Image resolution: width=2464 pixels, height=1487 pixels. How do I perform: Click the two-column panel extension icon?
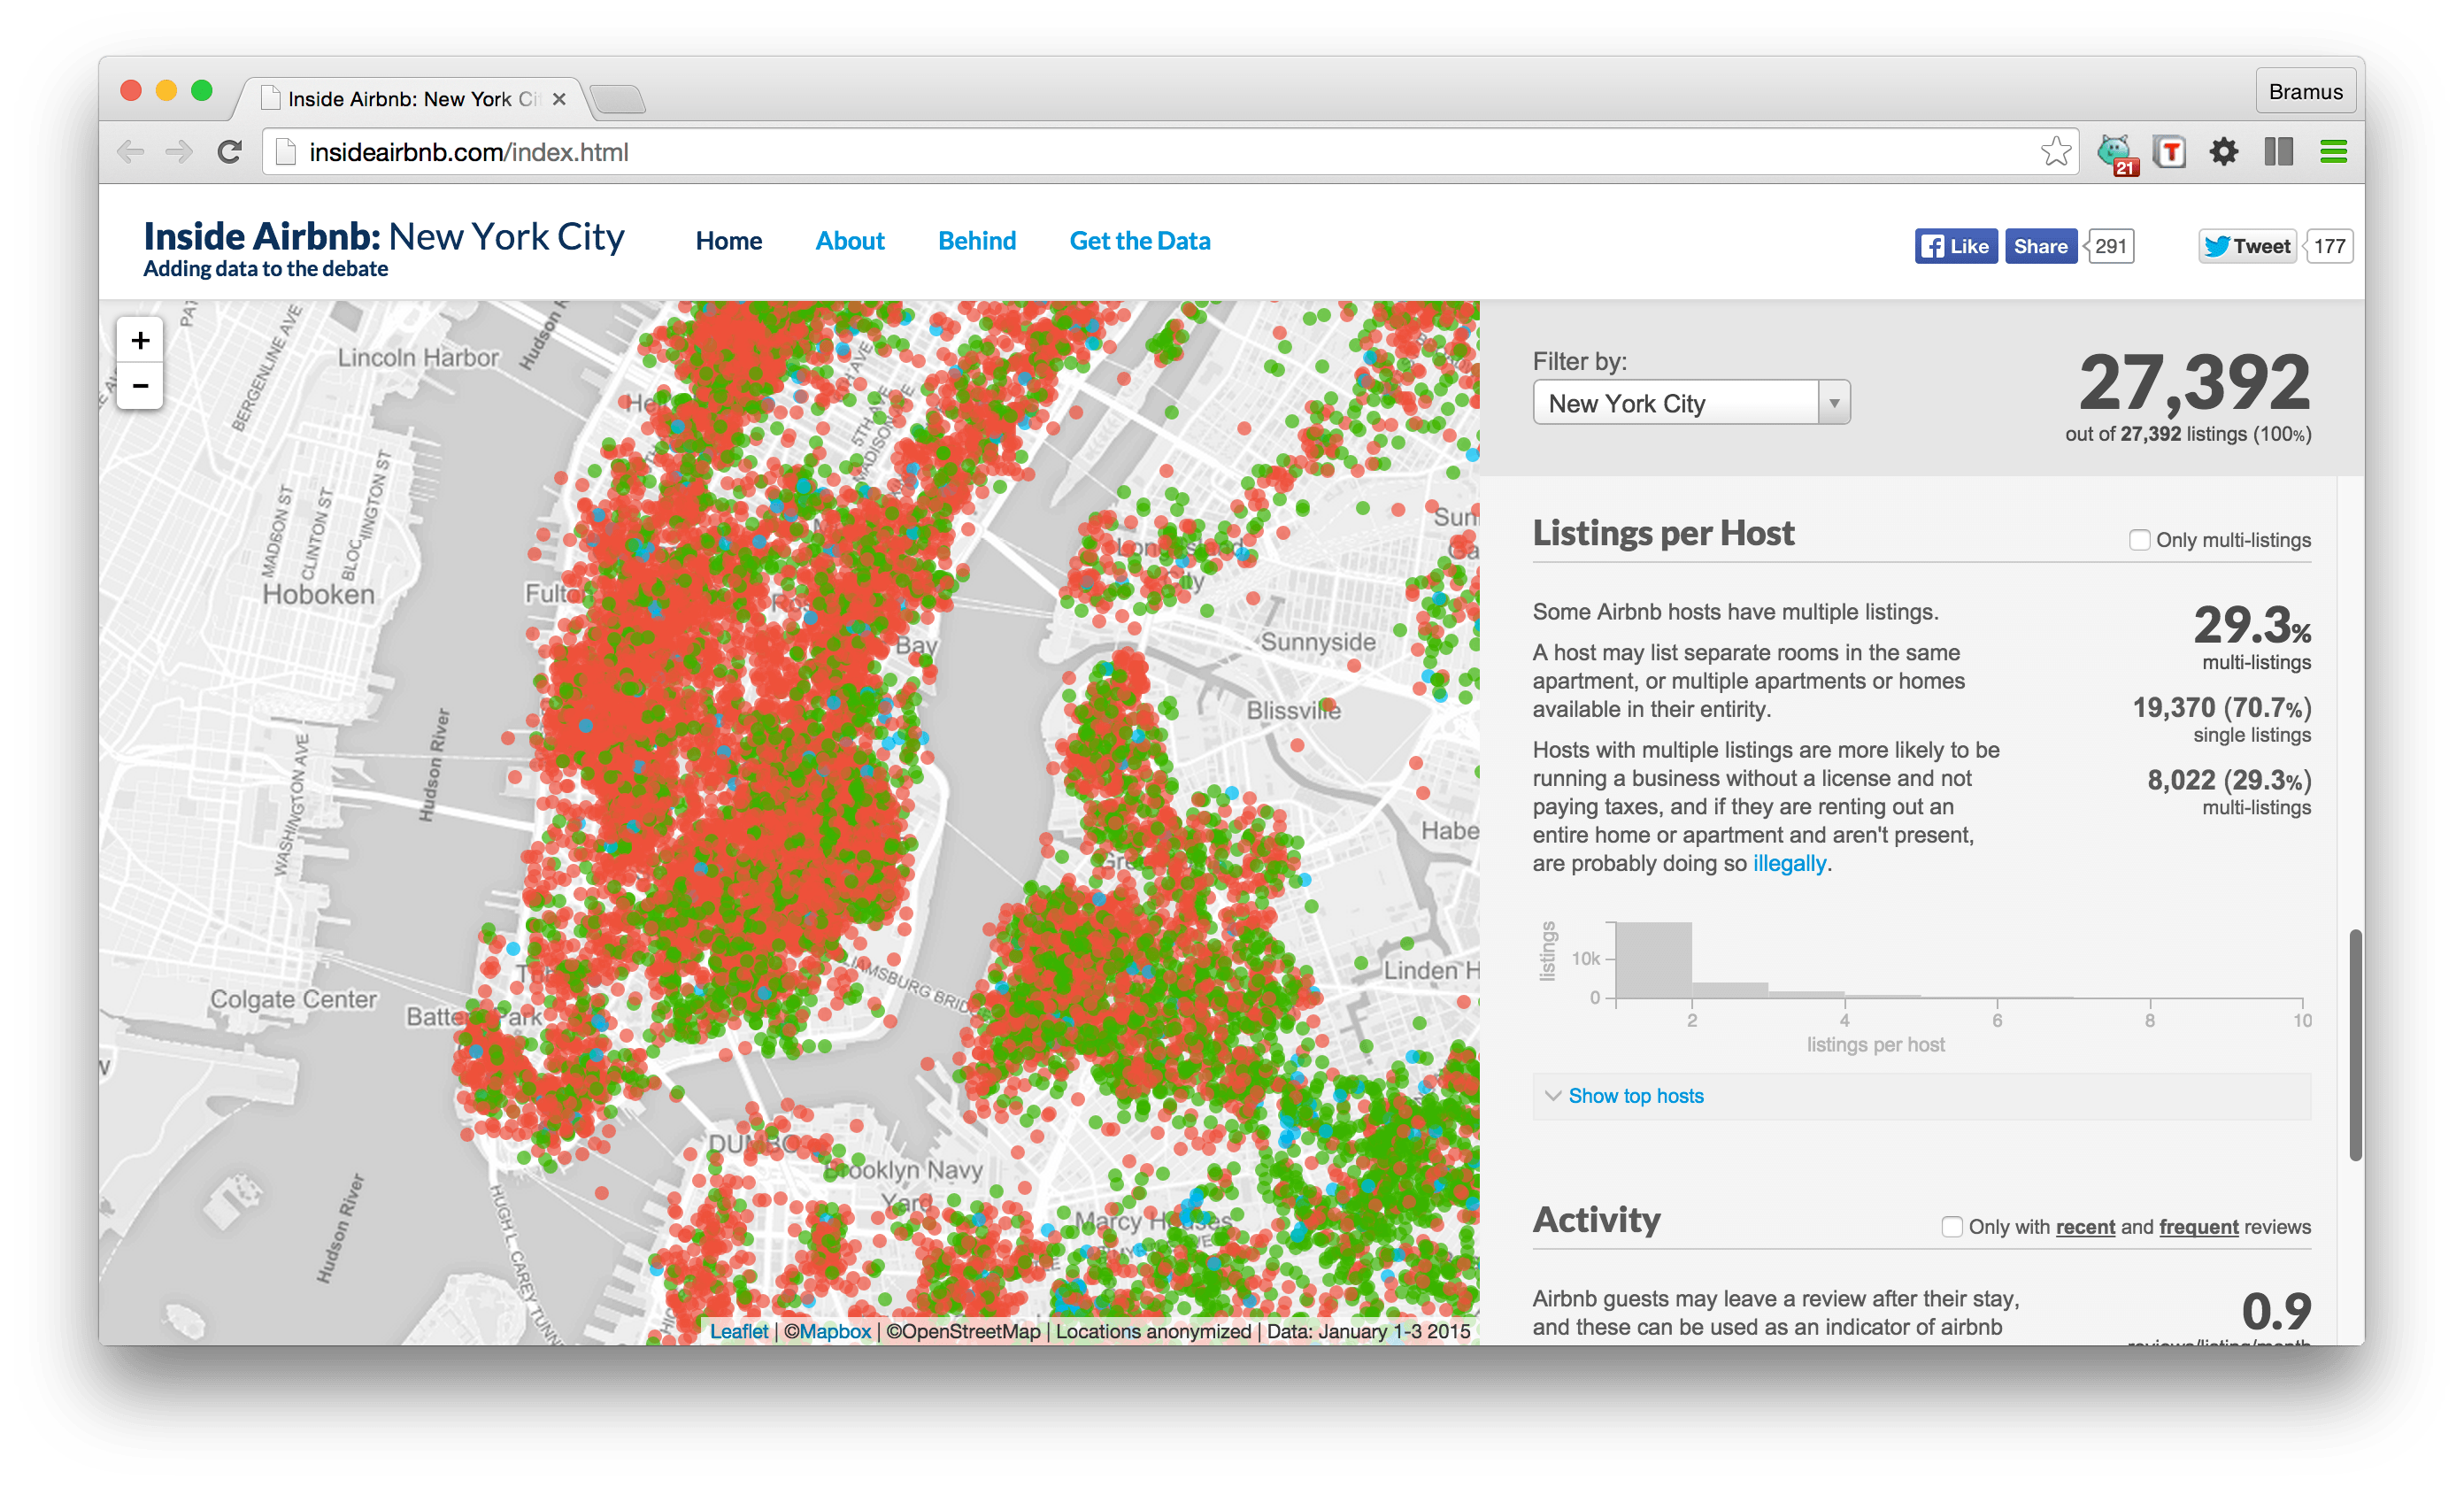(2278, 152)
